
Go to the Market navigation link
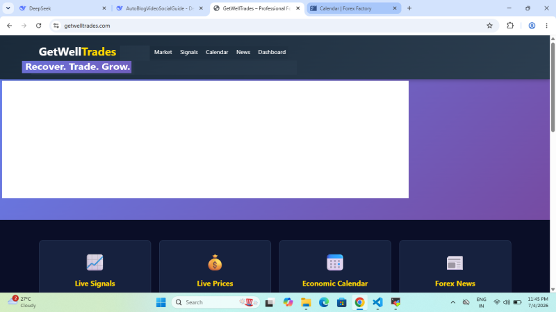(163, 52)
